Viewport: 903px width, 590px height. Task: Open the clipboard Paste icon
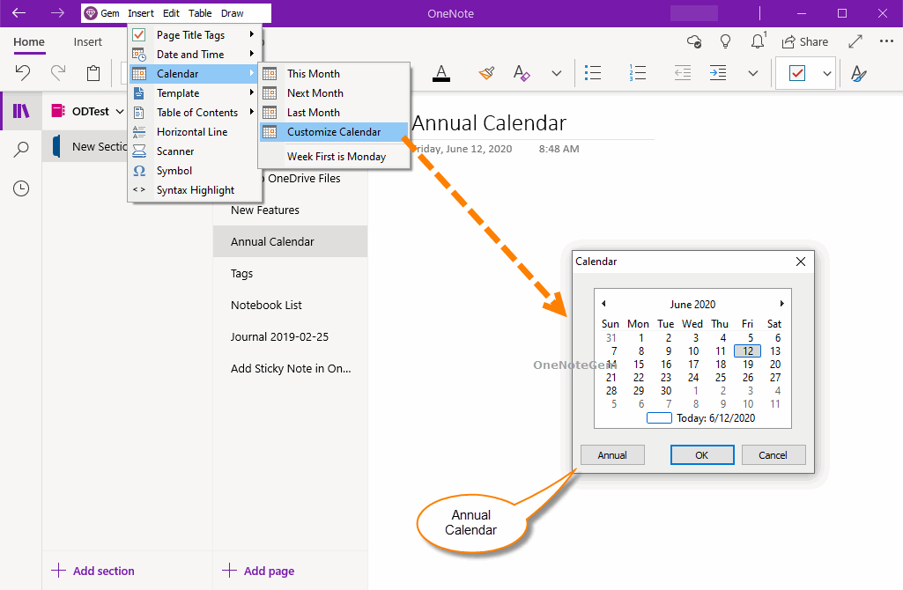pos(93,73)
